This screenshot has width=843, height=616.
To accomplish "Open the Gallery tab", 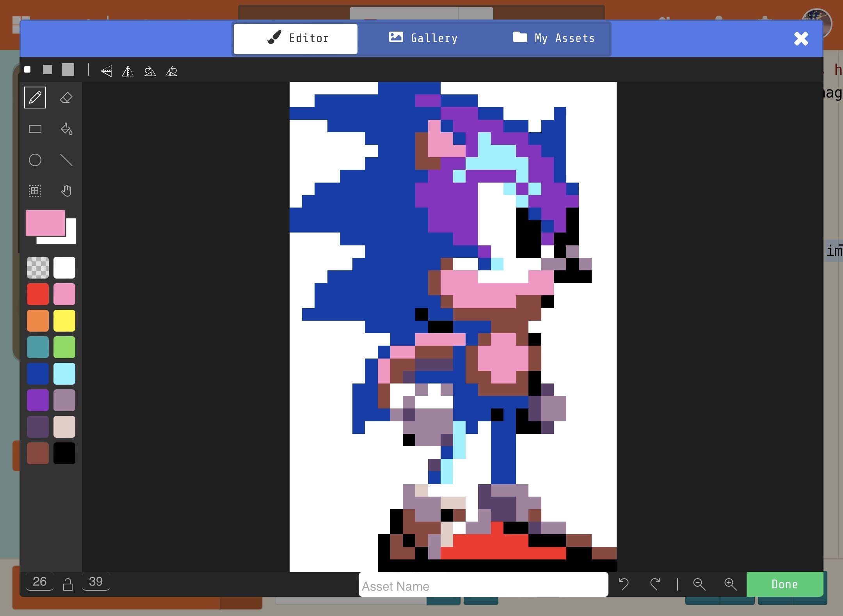I will (423, 38).
